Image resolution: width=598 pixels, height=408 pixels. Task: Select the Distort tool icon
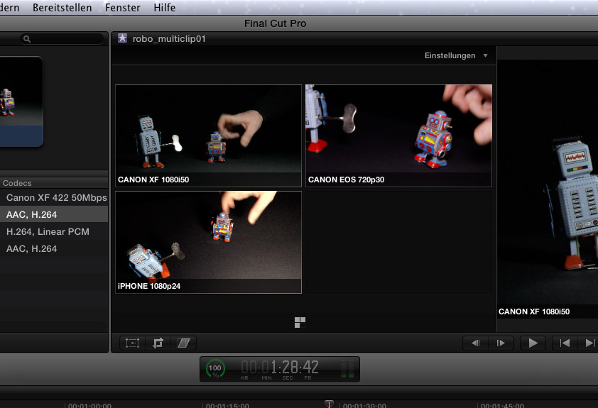click(x=185, y=343)
